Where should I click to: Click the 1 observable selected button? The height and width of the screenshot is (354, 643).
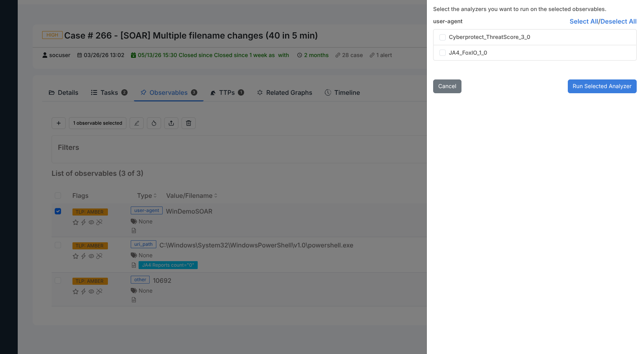98,123
